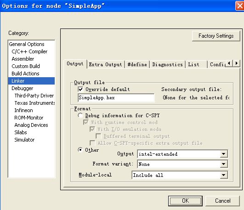The height and width of the screenshot is (210, 244).
Task: Select Linker category
Action: tap(31, 81)
